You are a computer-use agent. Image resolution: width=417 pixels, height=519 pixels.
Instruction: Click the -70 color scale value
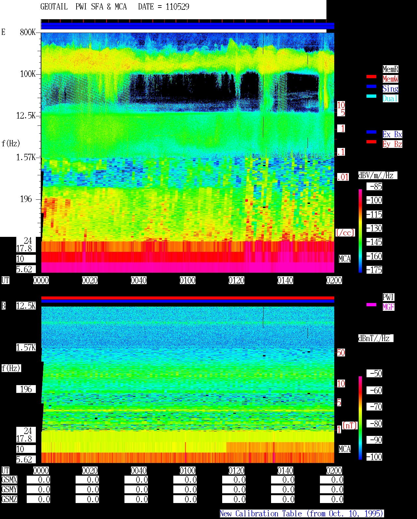point(374,407)
